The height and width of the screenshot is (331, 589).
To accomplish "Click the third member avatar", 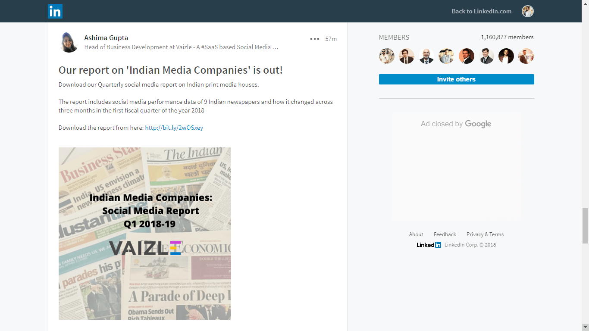I will (x=426, y=56).
